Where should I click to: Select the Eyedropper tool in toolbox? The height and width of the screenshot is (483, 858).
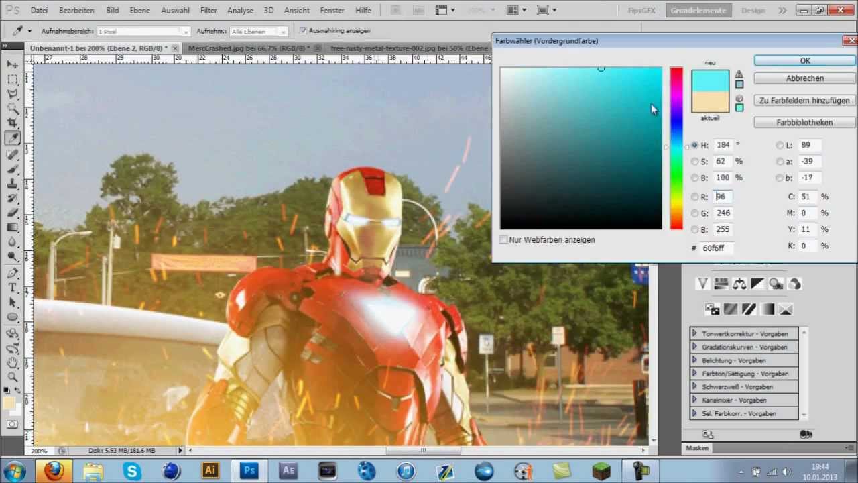point(12,138)
